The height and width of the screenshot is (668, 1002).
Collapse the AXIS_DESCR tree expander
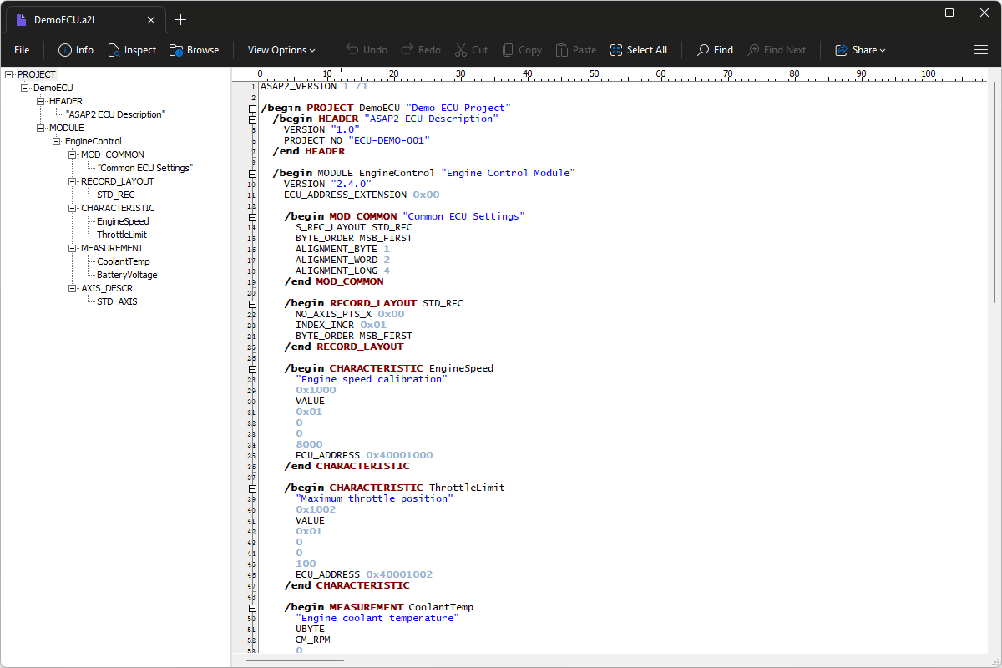[72, 288]
